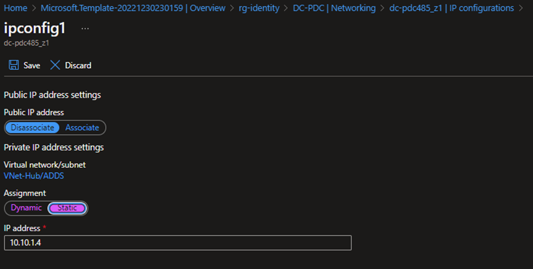This screenshot has width=533, height=269.
Task: Navigate to the rg-identity breadcrumb
Action: pyautogui.click(x=259, y=8)
